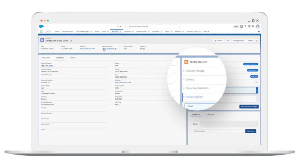Open the Contracts nav item
This screenshot has height=167, width=299.
coord(156,31)
